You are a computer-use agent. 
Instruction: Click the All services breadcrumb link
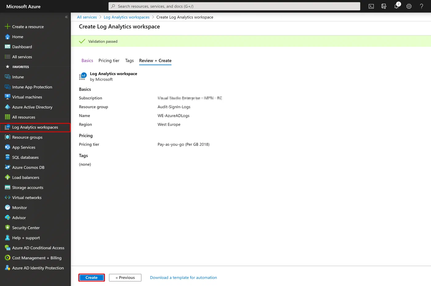[x=87, y=17]
